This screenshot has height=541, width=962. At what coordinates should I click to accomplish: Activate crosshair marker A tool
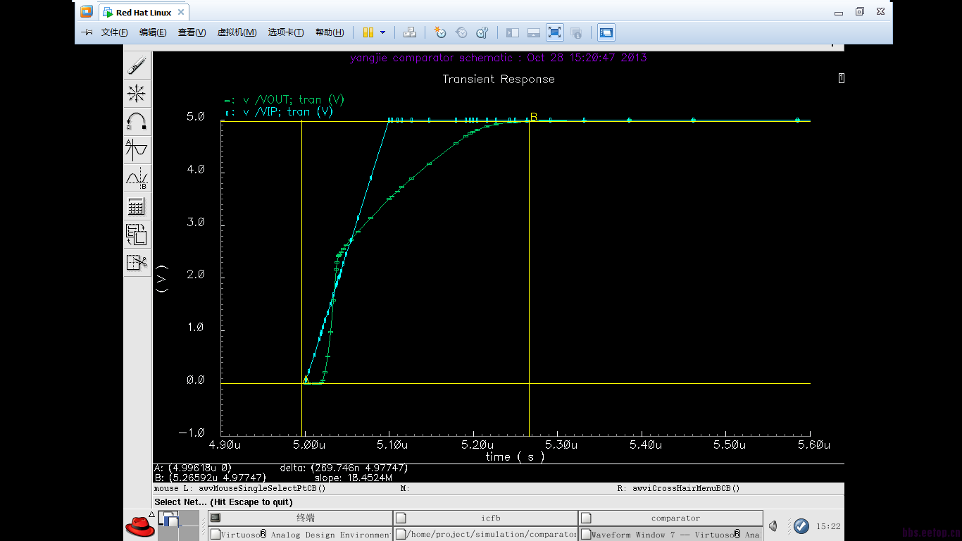coord(137,149)
